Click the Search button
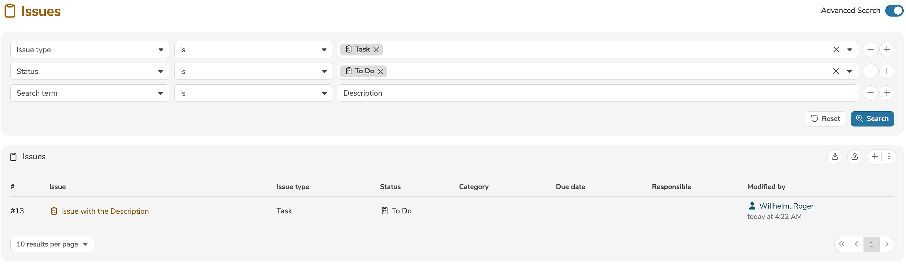This screenshot has width=906, height=264. [x=872, y=119]
